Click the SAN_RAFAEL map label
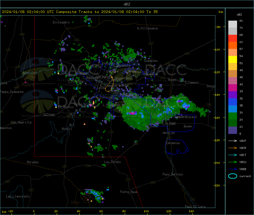This screenshot has height=215, width=254. point(104,77)
